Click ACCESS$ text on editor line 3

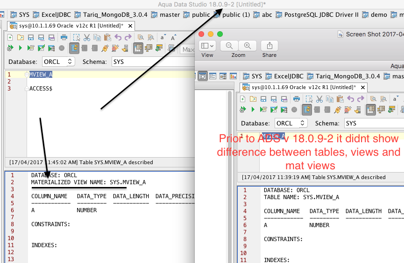pos(41,89)
